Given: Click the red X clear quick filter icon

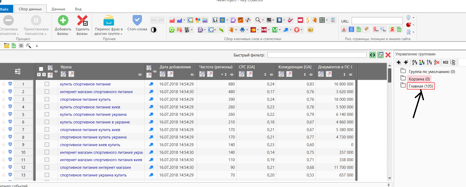Looking at the screenshot, I should pyautogui.click(x=388, y=55).
